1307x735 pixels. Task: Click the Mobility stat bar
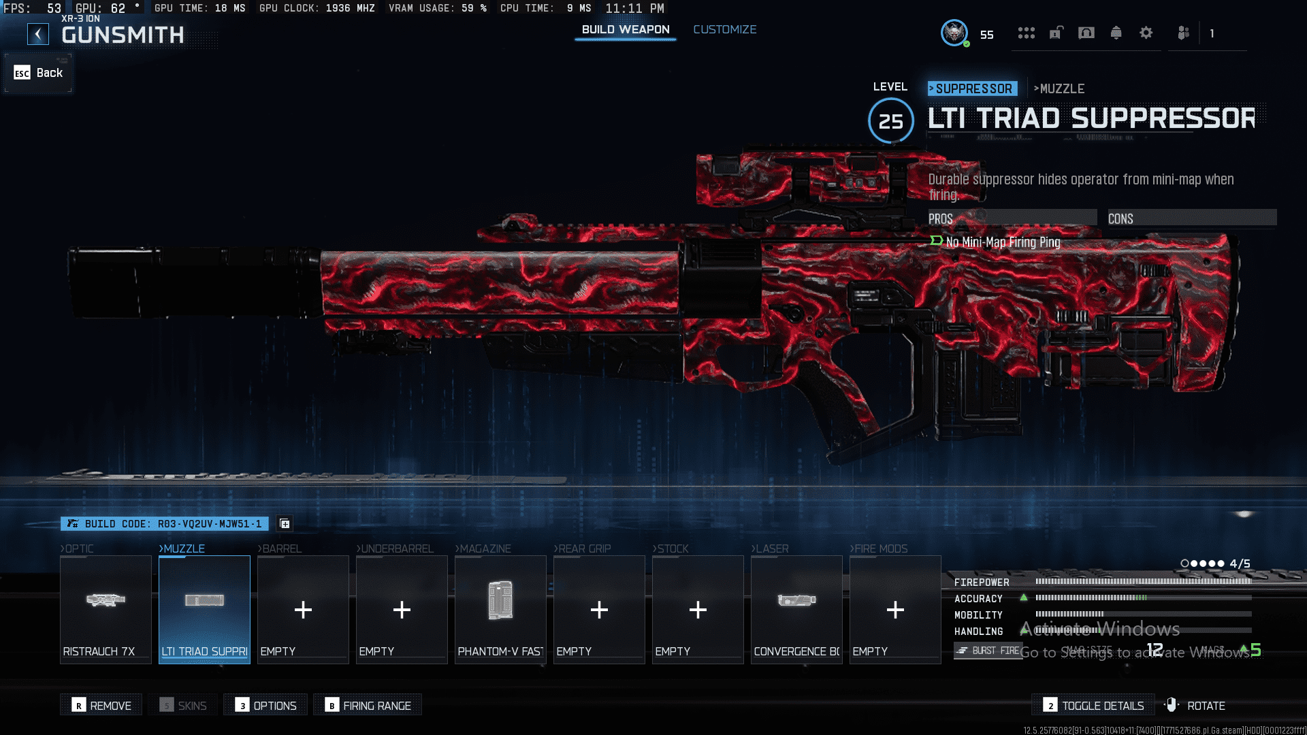click(x=1144, y=615)
